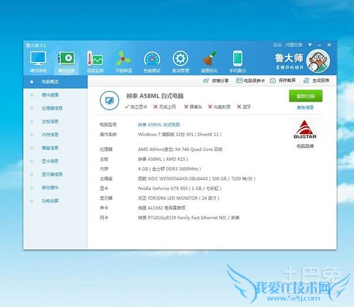
Task: Click the 摄像头 unavailable indicator
Action: pos(193,107)
